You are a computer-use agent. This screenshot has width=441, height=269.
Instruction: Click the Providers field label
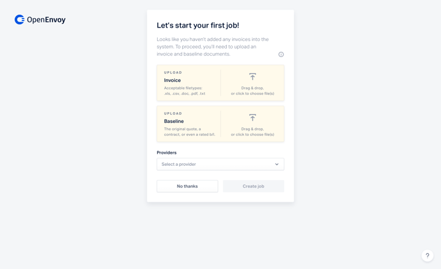[167, 152]
